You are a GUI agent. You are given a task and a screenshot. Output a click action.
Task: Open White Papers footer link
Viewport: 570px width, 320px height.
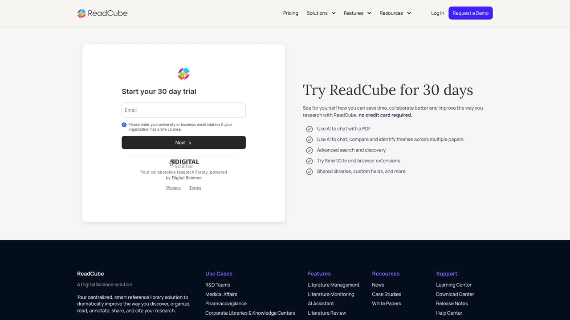pyautogui.click(x=387, y=304)
